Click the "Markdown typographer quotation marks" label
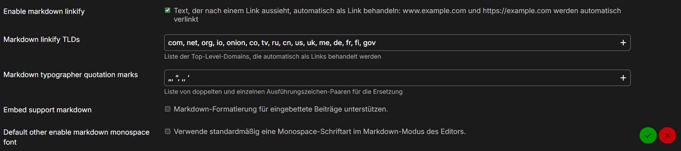681x151 pixels. (x=70, y=75)
